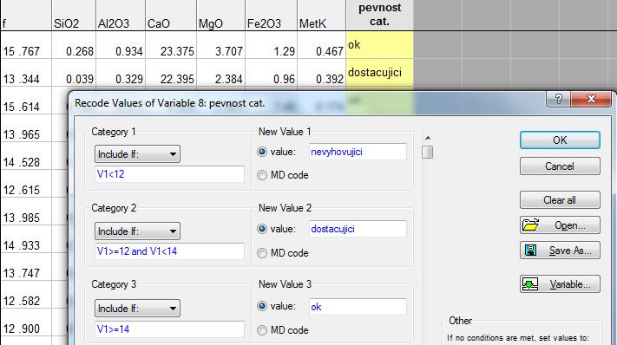Select MD code radio for New Value 3

pyautogui.click(x=262, y=330)
